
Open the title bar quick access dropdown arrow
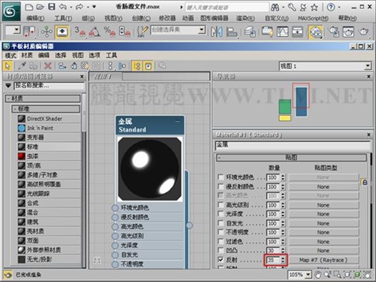(x=94, y=7)
